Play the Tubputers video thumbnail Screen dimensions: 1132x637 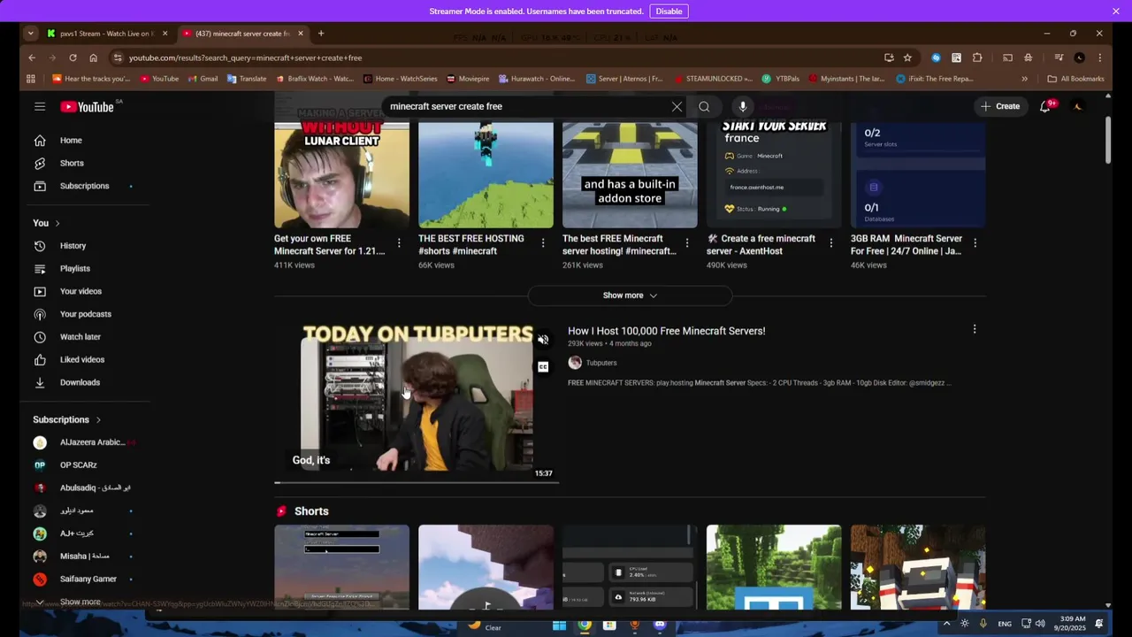417,403
